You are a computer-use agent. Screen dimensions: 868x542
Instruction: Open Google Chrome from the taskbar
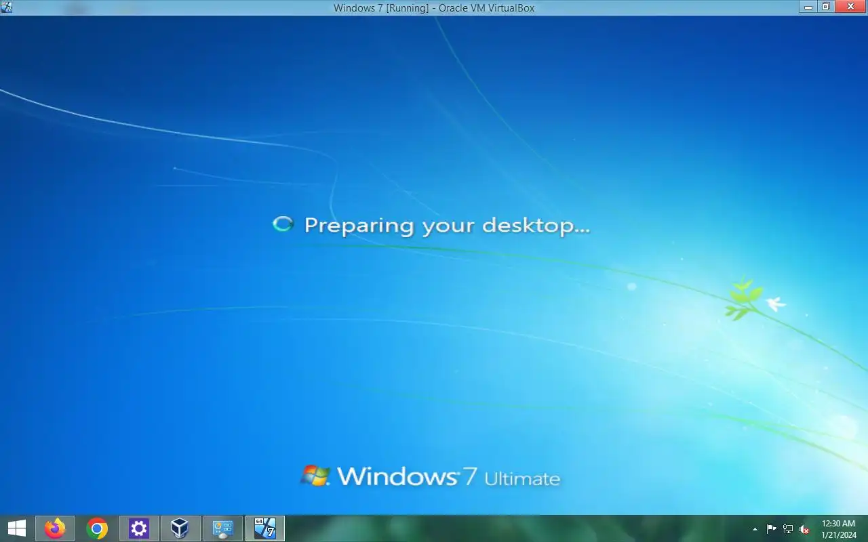pyautogui.click(x=97, y=528)
